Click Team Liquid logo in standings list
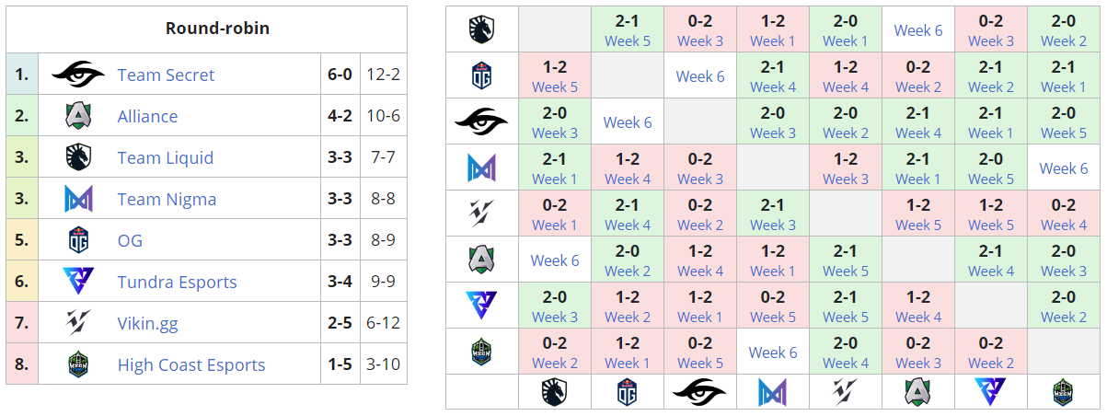The width and height of the screenshot is (1107, 416). tap(78, 157)
